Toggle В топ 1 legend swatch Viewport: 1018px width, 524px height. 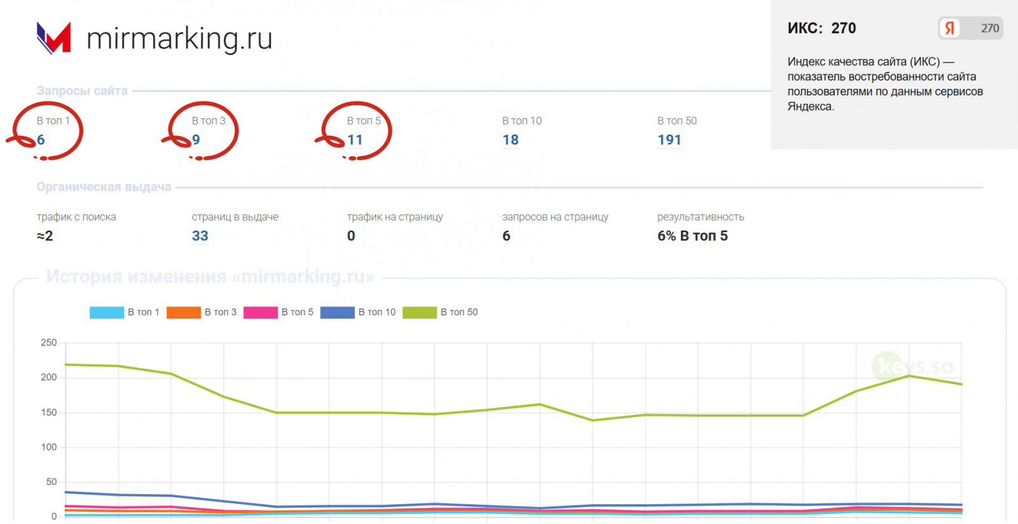107,312
